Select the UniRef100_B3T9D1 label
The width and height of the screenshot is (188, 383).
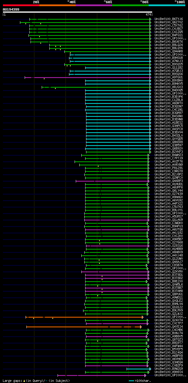click(x=169, y=275)
